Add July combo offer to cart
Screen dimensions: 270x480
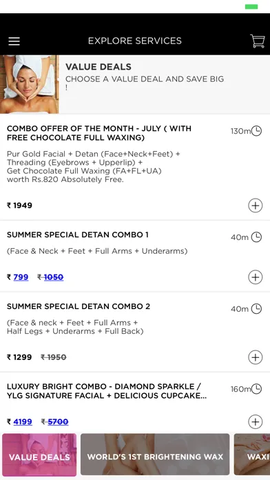coord(256,206)
